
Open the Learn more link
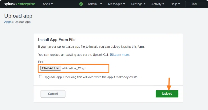click(121, 55)
